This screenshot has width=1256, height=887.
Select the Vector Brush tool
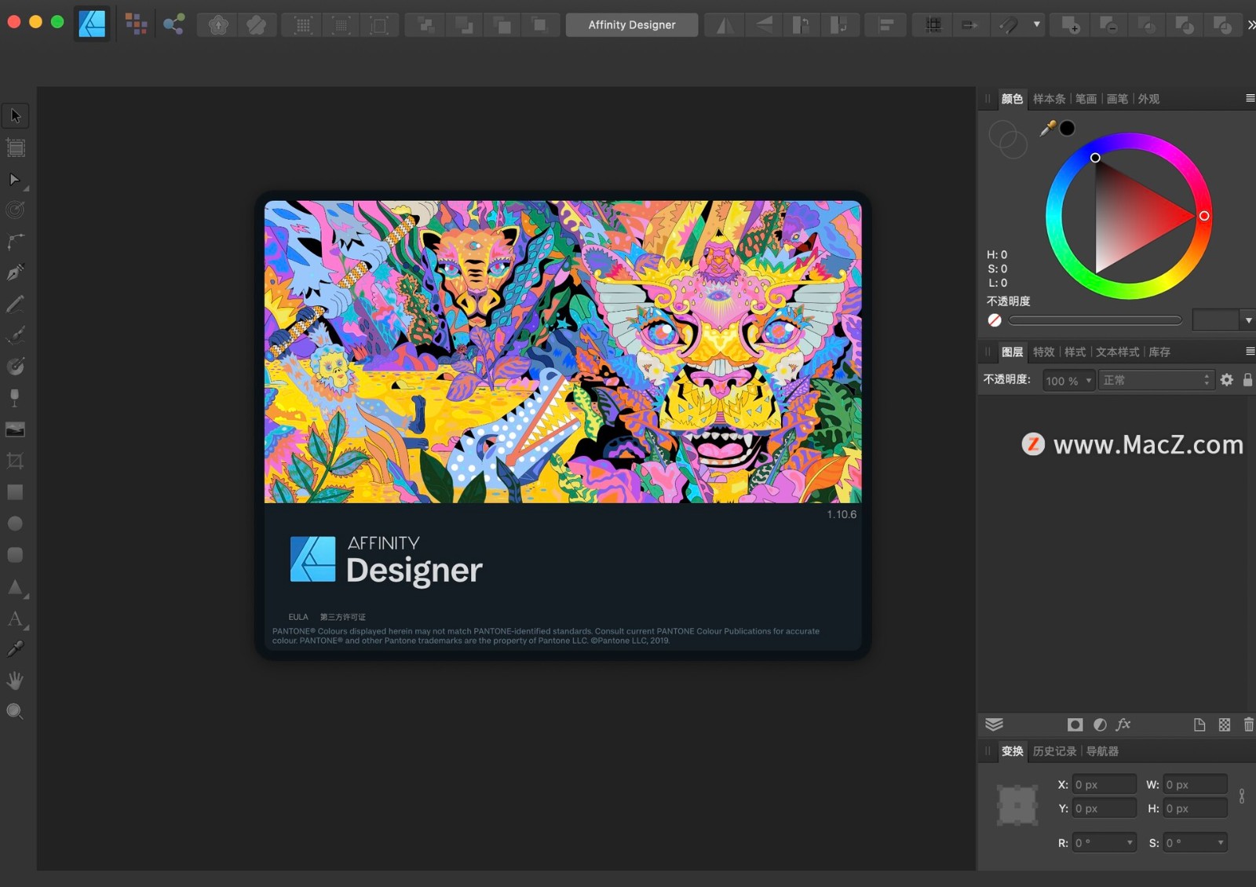click(15, 335)
